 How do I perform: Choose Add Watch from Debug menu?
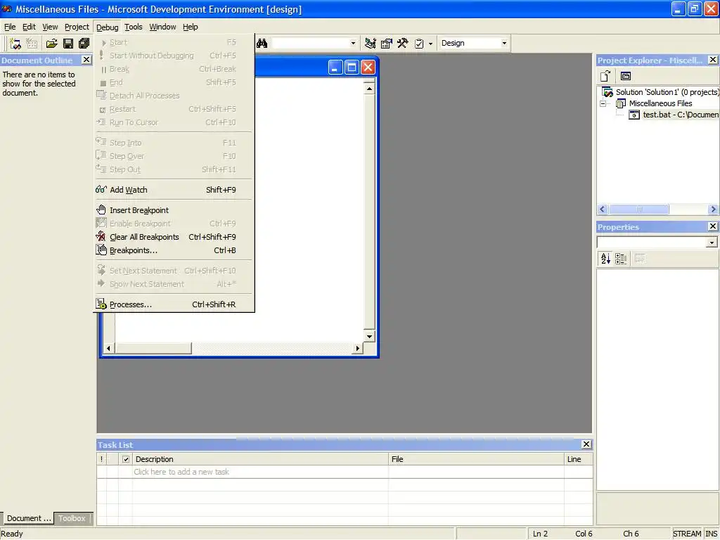[174, 190]
